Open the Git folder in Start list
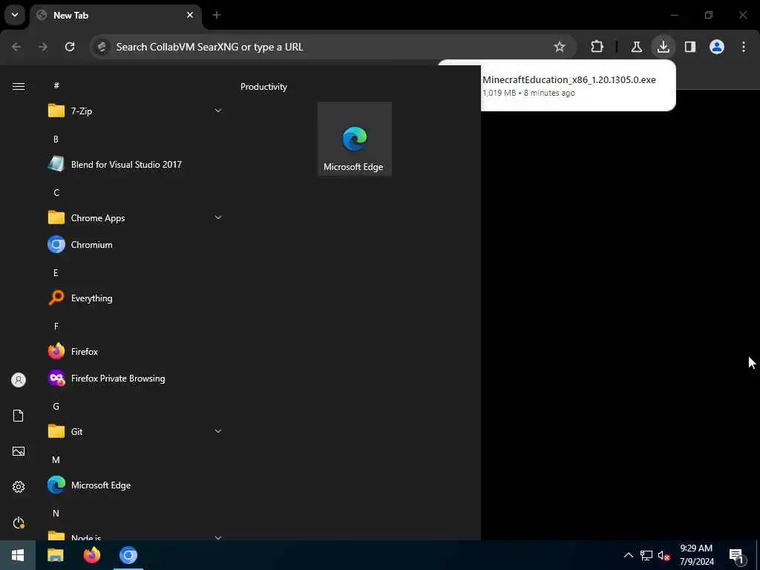Screen dimensions: 760x570 pos(135,431)
